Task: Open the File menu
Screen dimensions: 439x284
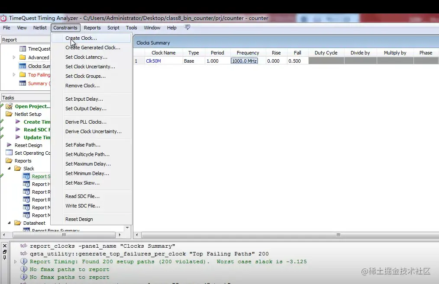Action: coord(6,28)
